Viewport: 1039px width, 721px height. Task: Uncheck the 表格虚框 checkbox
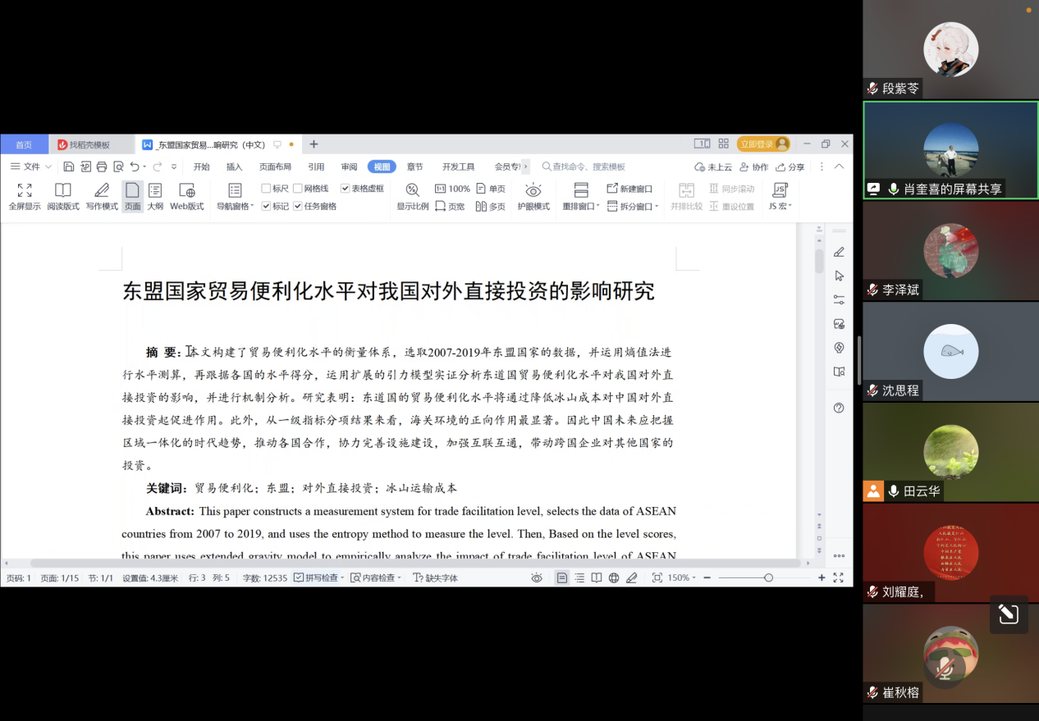[346, 189]
